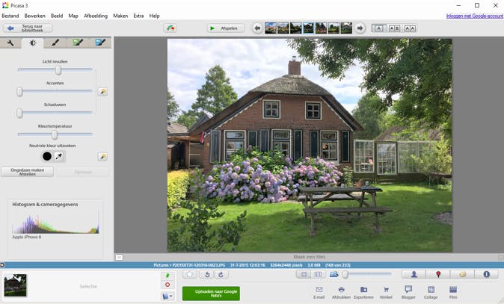The height and width of the screenshot is (304, 504).
Task: Add a star to the photo
Action: pyautogui.click(x=190, y=274)
